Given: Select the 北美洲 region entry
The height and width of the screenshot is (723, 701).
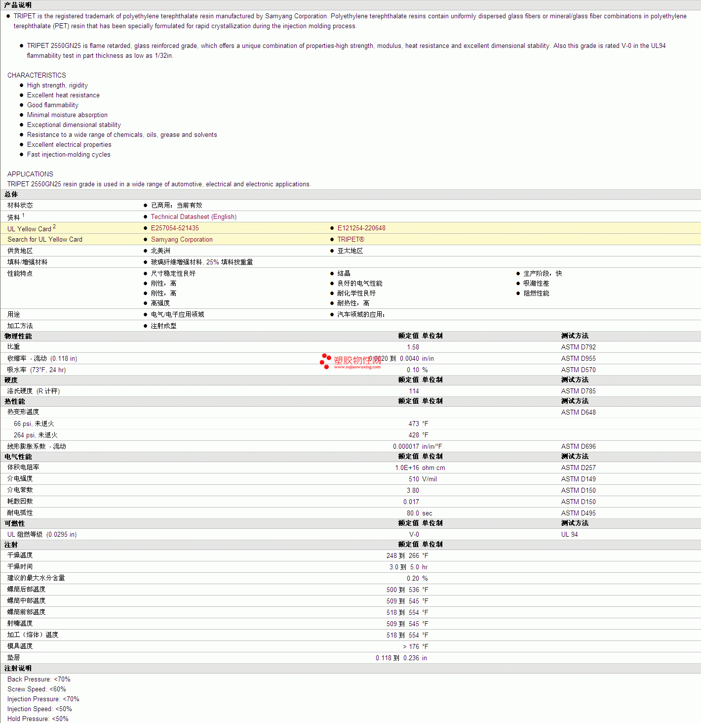Looking at the screenshot, I should [160, 251].
